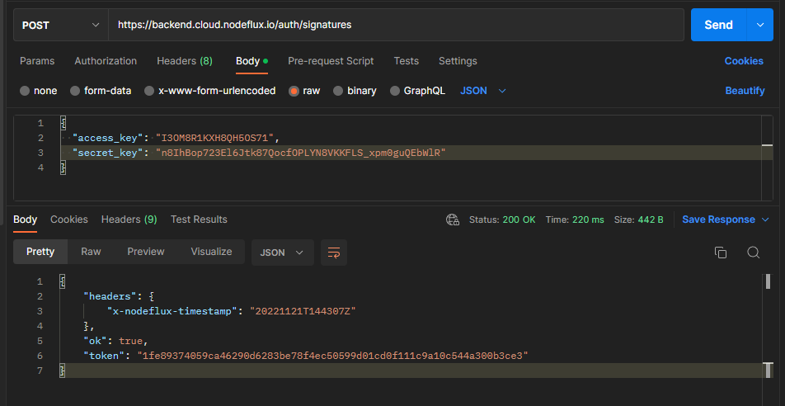Click the request body editor scrollbar
Screen dimensions: 785x406
tap(767, 158)
